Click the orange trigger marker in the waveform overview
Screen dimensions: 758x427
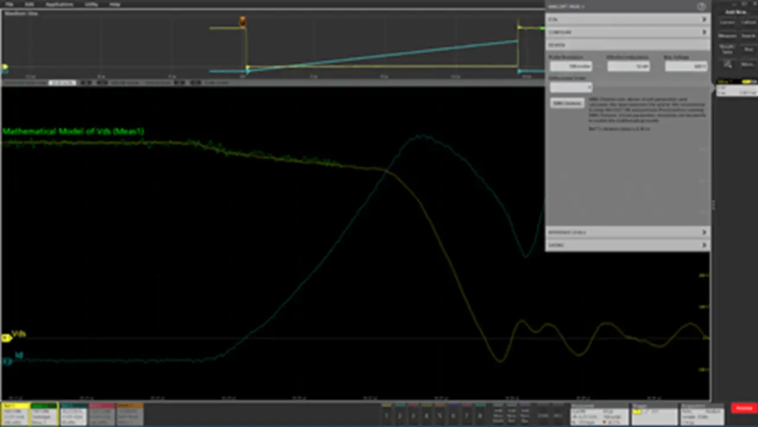(242, 22)
